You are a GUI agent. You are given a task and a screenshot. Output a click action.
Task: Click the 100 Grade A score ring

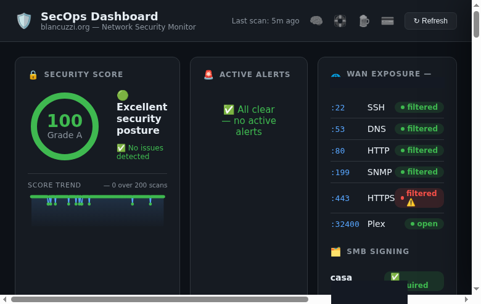(x=65, y=126)
